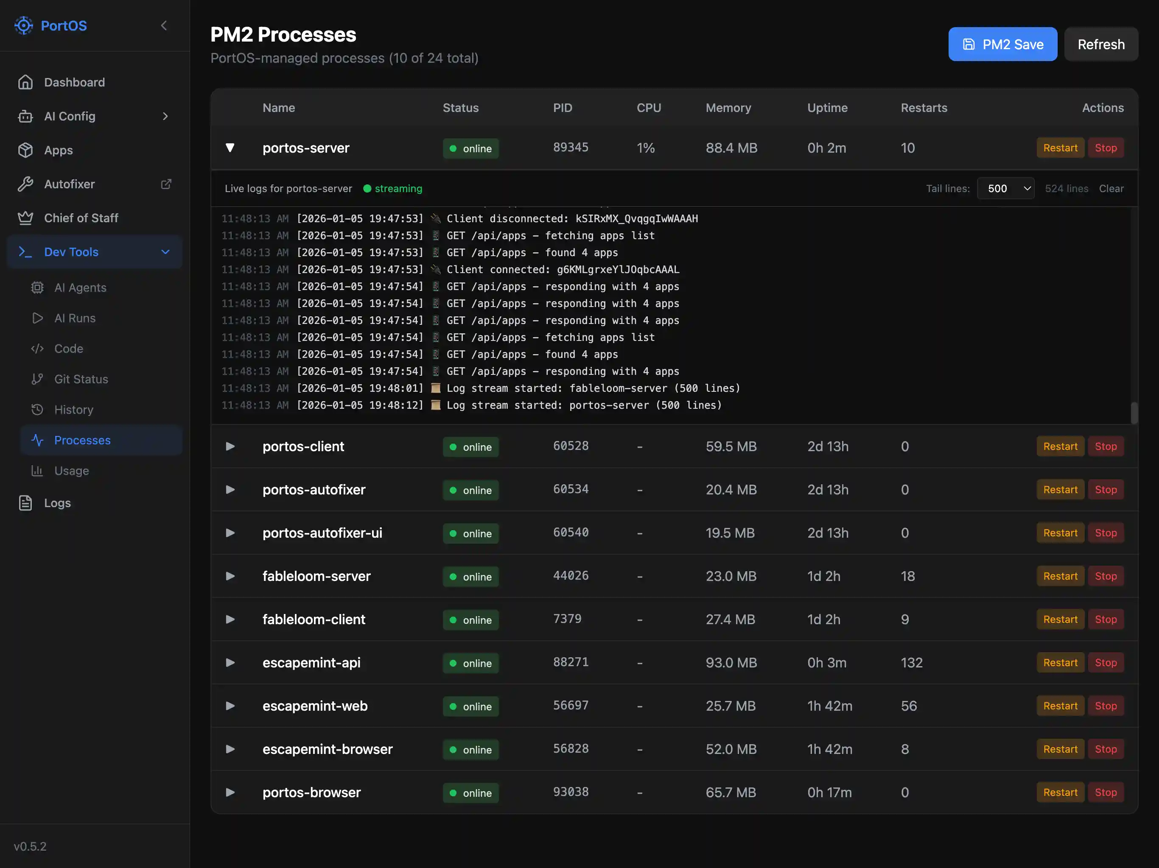Open the Tail lines dropdown
Screen dimensions: 1159x868
point(1005,188)
